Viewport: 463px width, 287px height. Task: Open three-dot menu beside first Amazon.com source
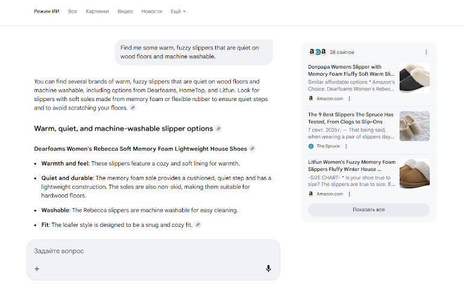coord(349,98)
